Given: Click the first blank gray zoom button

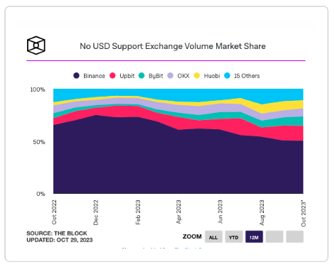Looking at the screenshot, I should [275, 237].
